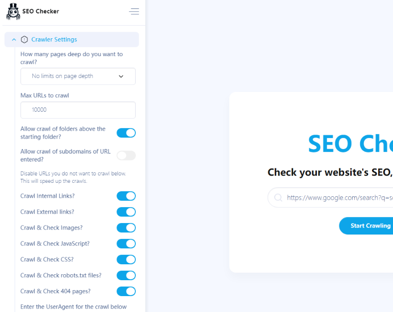Click the SEO Checker spider logo
393x312 pixels.
coord(13,11)
